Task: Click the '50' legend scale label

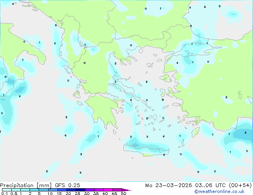Action: [x=123, y=193]
